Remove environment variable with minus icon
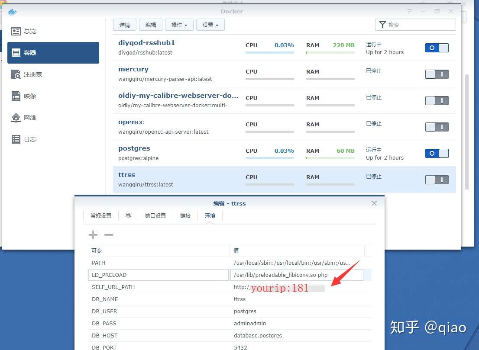 tap(109, 234)
